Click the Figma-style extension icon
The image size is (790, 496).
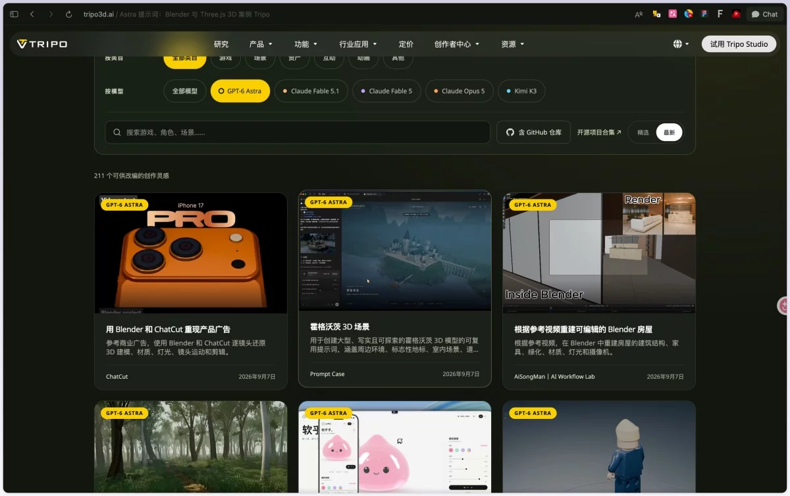point(704,14)
